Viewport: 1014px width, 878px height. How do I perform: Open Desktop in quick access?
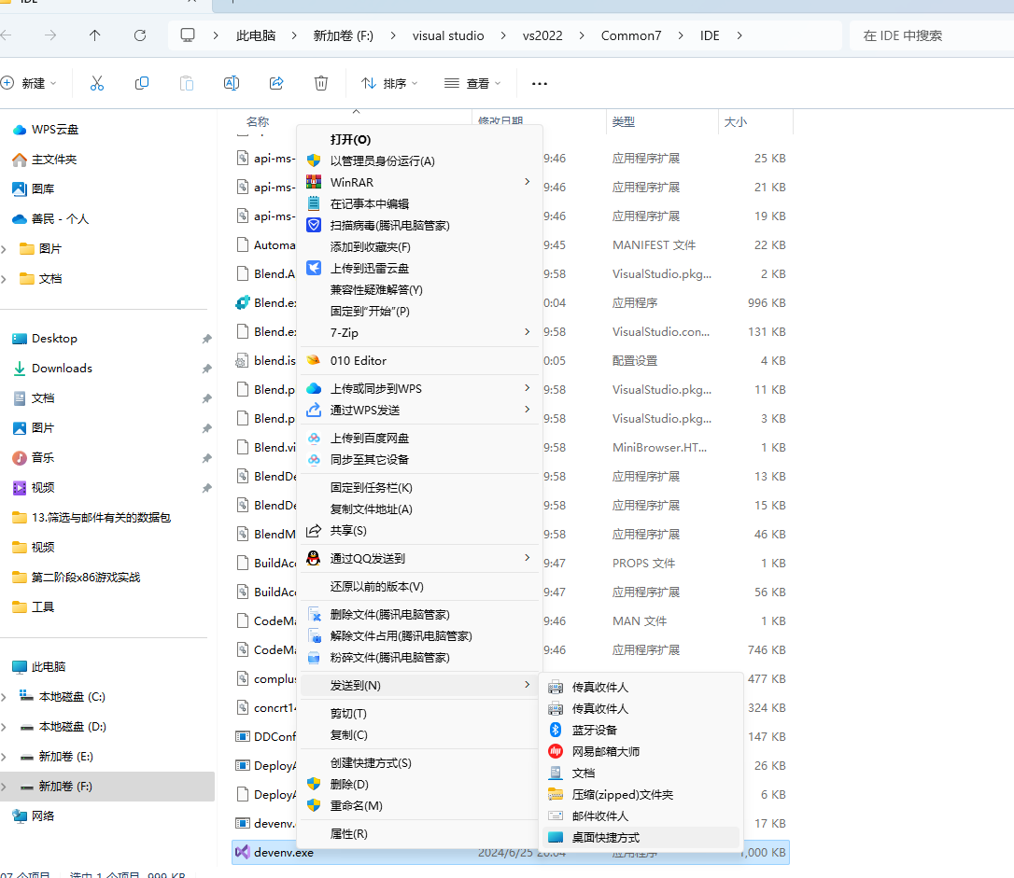point(54,339)
